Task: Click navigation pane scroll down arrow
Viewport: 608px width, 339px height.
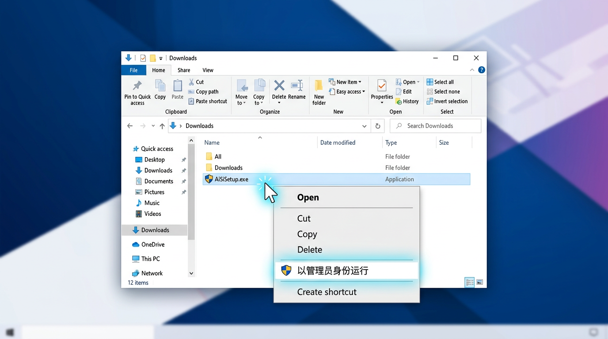Action: [x=191, y=273]
